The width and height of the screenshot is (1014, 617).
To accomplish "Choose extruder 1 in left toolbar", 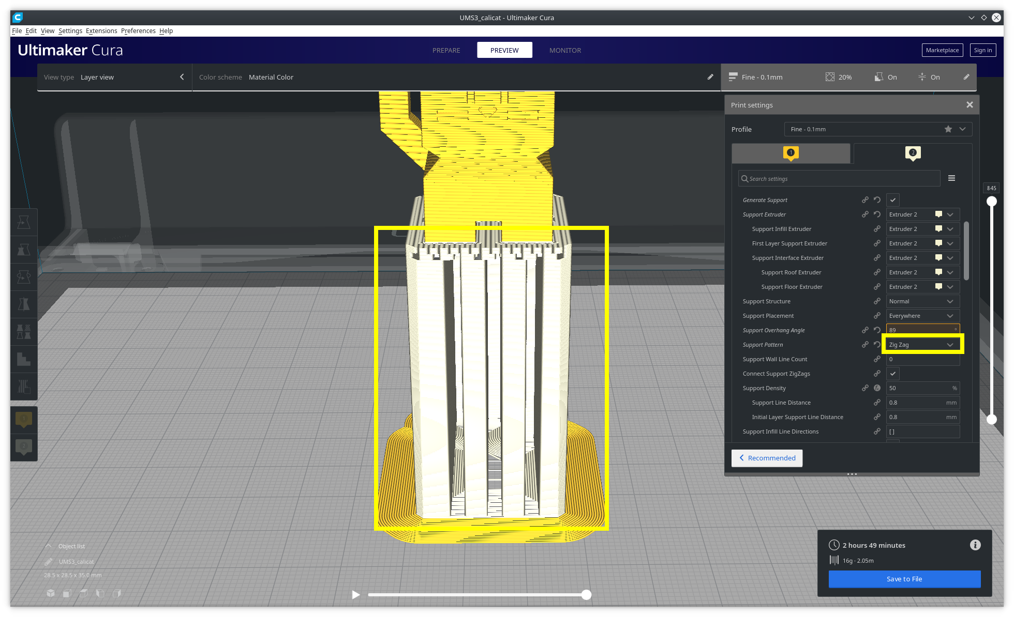I will click(x=24, y=420).
